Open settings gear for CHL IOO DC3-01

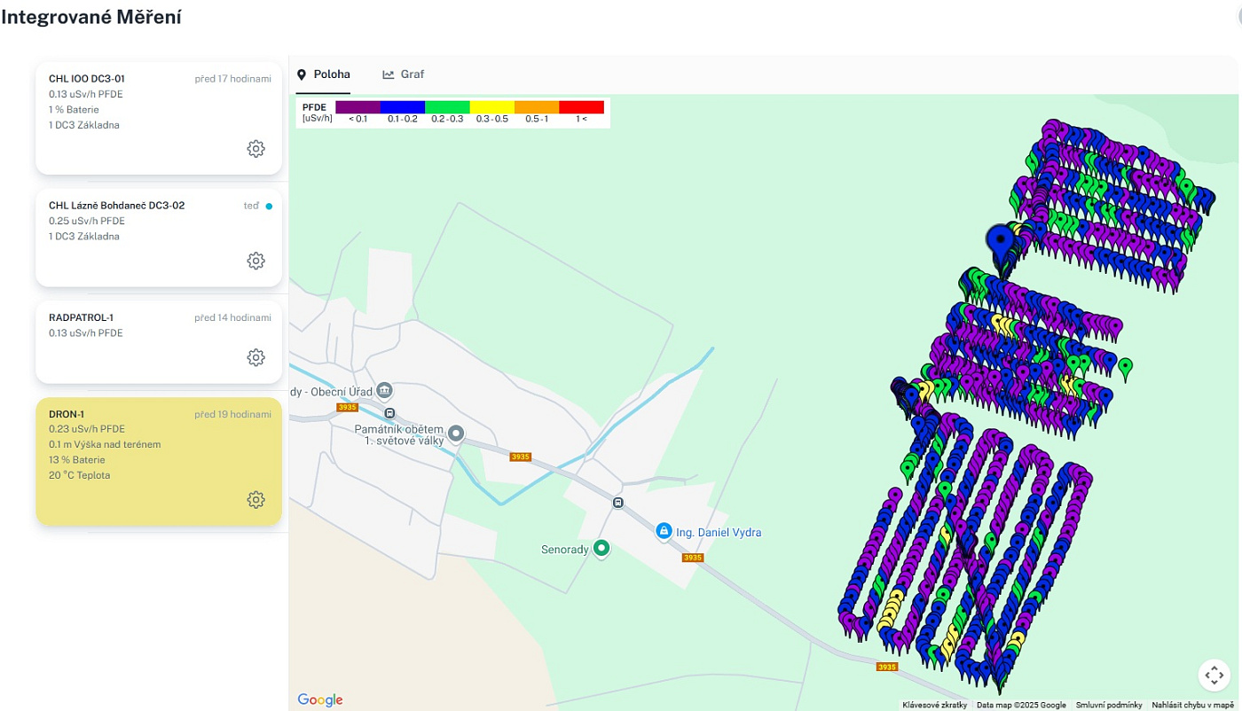(255, 149)
